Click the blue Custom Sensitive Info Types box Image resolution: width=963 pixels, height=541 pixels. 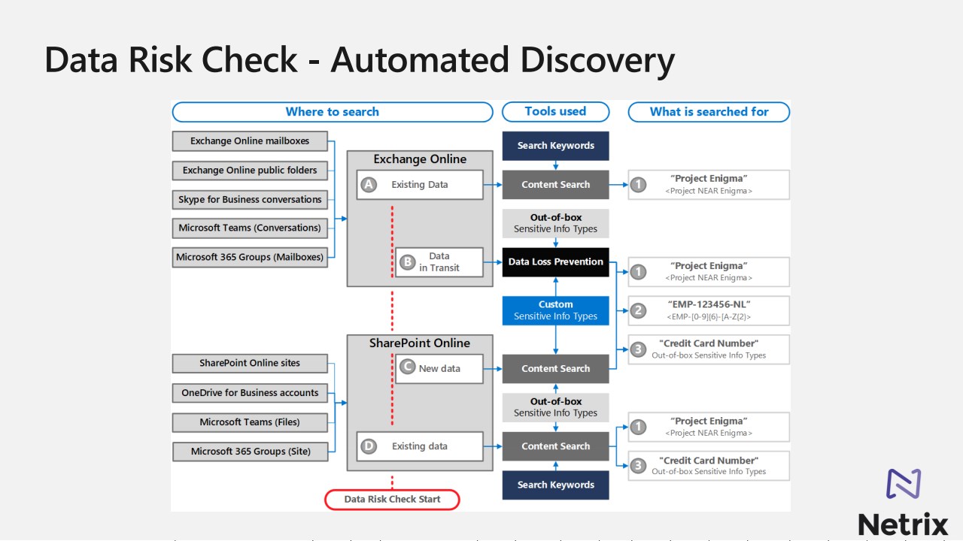pyautogui.click(x=556, y=310)
